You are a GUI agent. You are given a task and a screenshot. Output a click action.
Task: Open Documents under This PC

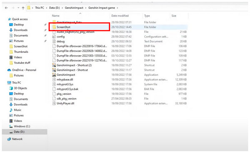coord(19,99)
